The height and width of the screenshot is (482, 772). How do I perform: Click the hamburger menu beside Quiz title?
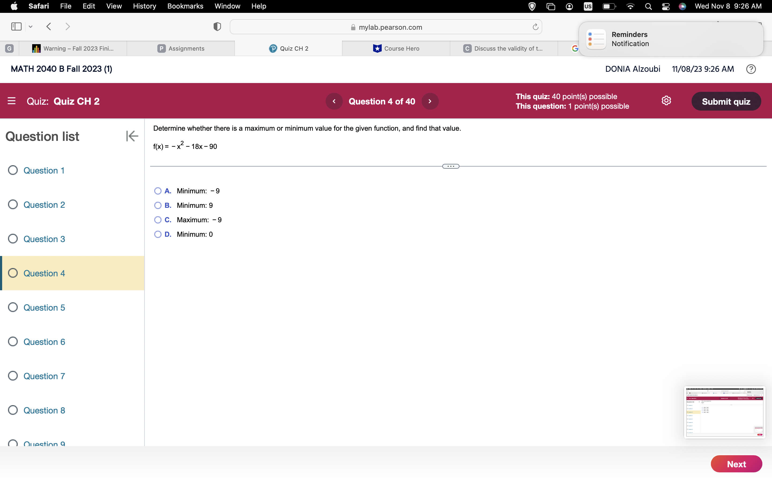tap(12, 101)
